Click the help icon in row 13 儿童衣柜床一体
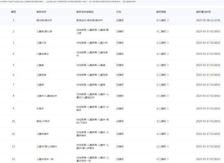The height and width of the screenshot is (163, 224). (x=168, y=159)
